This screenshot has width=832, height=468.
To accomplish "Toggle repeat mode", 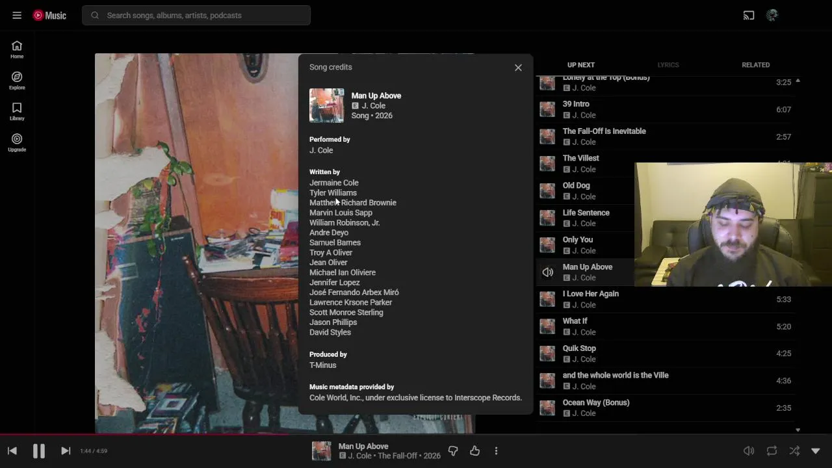I will pyautogui.click(x=772, y=450).
